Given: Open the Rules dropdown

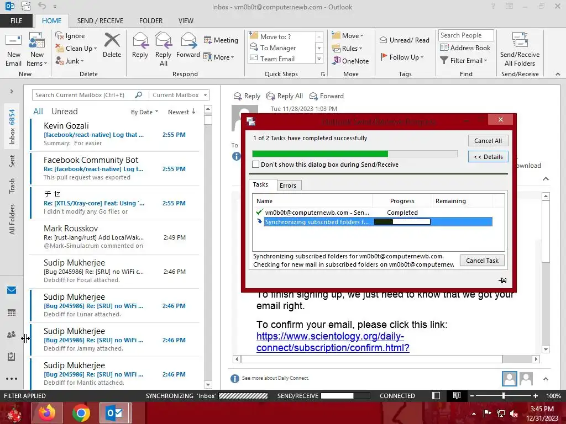Looking at the screenshot, I should (x=347, y=49).
